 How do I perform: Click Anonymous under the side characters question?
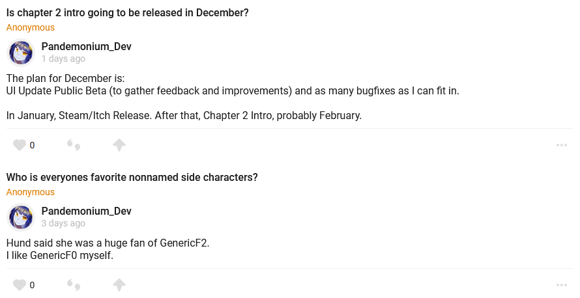click(31, 192)
